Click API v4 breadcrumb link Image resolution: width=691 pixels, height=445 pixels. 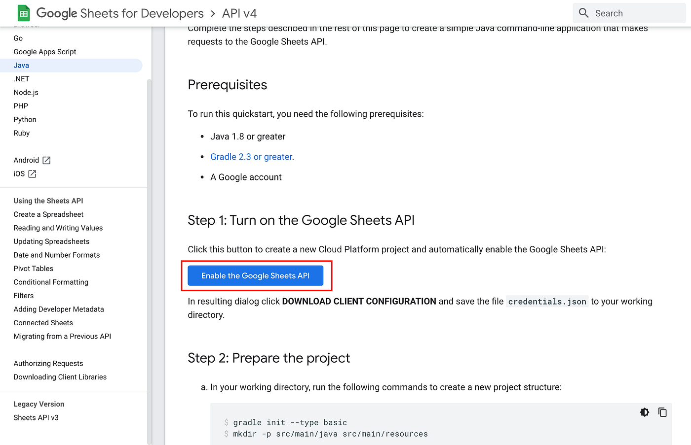tap(239, 13)
